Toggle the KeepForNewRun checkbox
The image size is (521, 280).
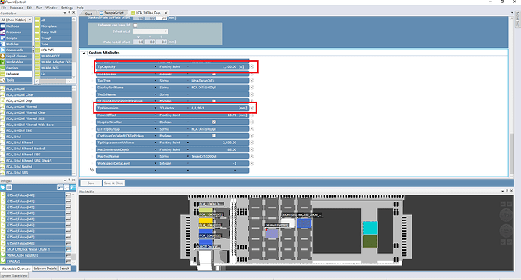pos(214,122)
